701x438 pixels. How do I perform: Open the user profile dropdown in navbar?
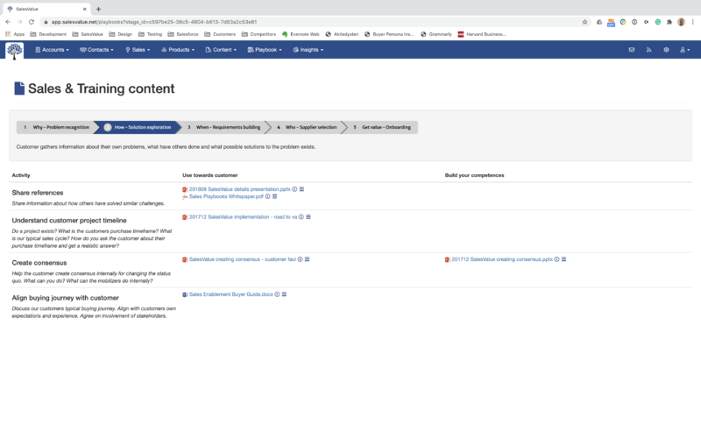tap(685, 50)
